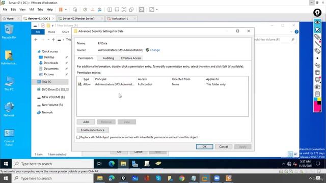Open the VMware File menu
Viewport: 326px width, 183px height.
5,10
